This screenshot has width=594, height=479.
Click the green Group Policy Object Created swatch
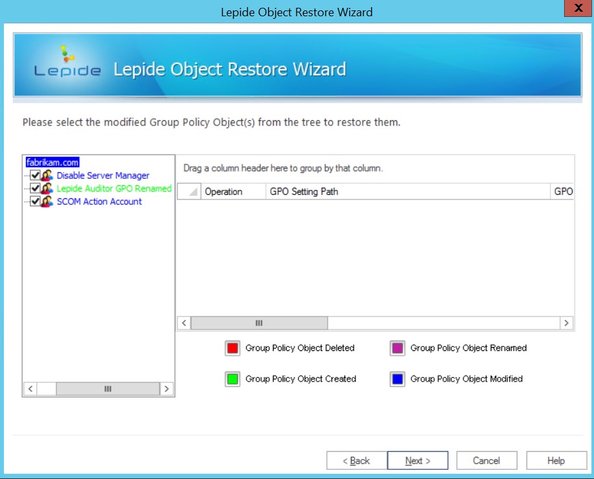click(x=233, y=380)
